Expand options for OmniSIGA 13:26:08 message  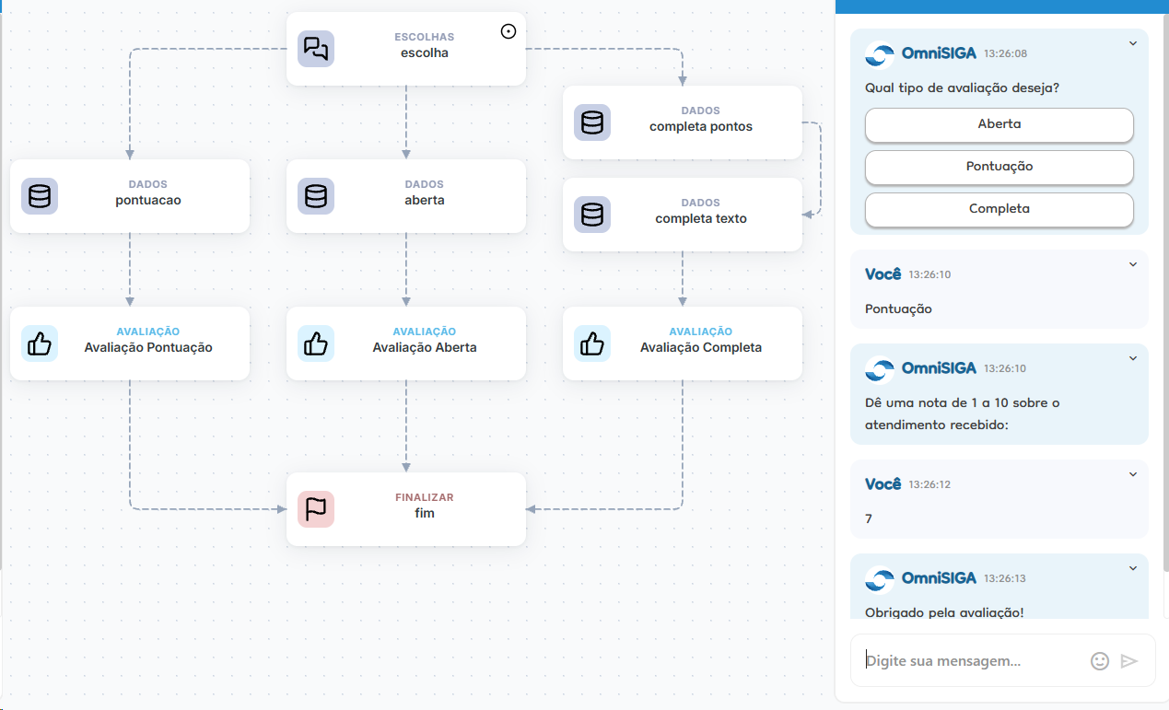tap(1133, 42)
